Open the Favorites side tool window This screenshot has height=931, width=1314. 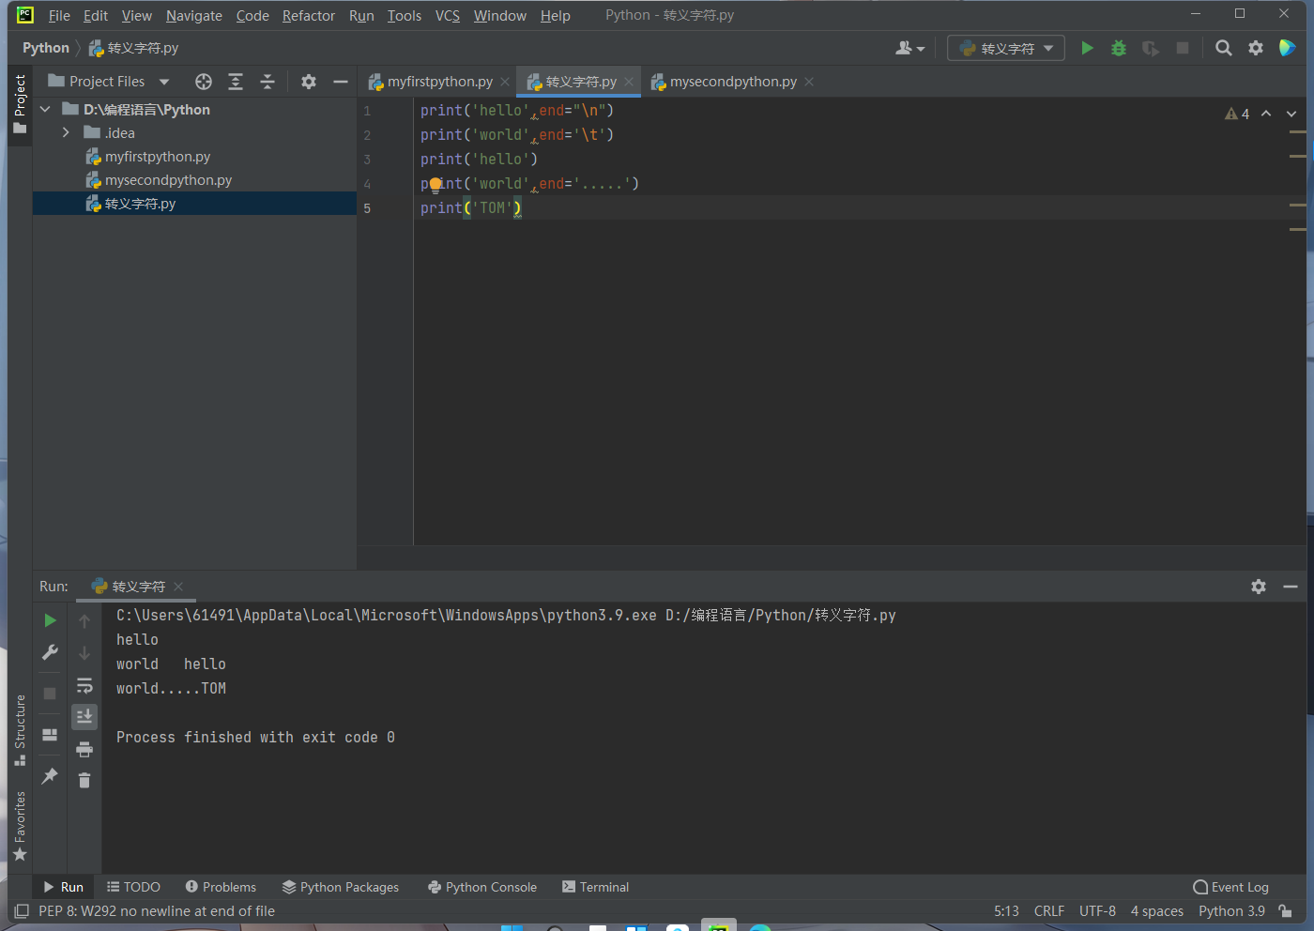(20, 826)
